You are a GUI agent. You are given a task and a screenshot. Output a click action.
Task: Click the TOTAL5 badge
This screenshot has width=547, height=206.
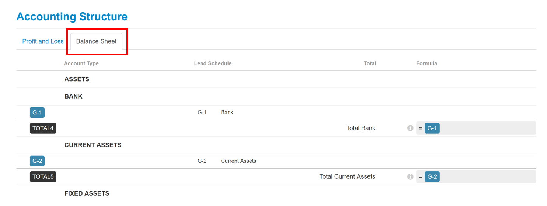click(43, 176)
